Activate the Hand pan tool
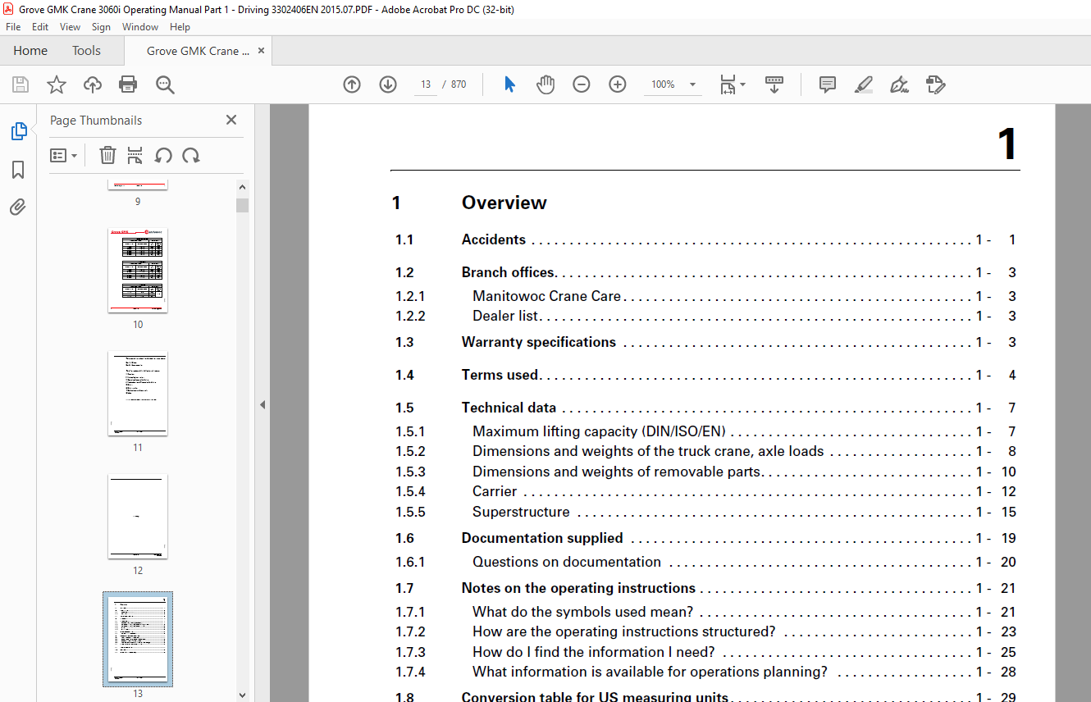 pos(545,84)
